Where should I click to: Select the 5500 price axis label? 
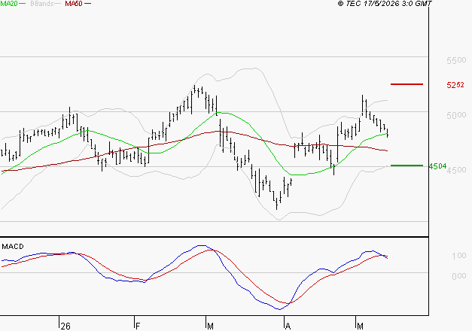tap(456, 60)
